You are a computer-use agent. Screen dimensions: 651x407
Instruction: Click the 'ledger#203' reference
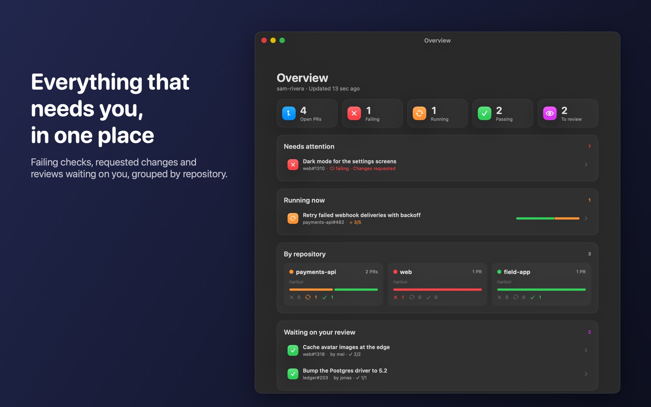tap(315, 378)
